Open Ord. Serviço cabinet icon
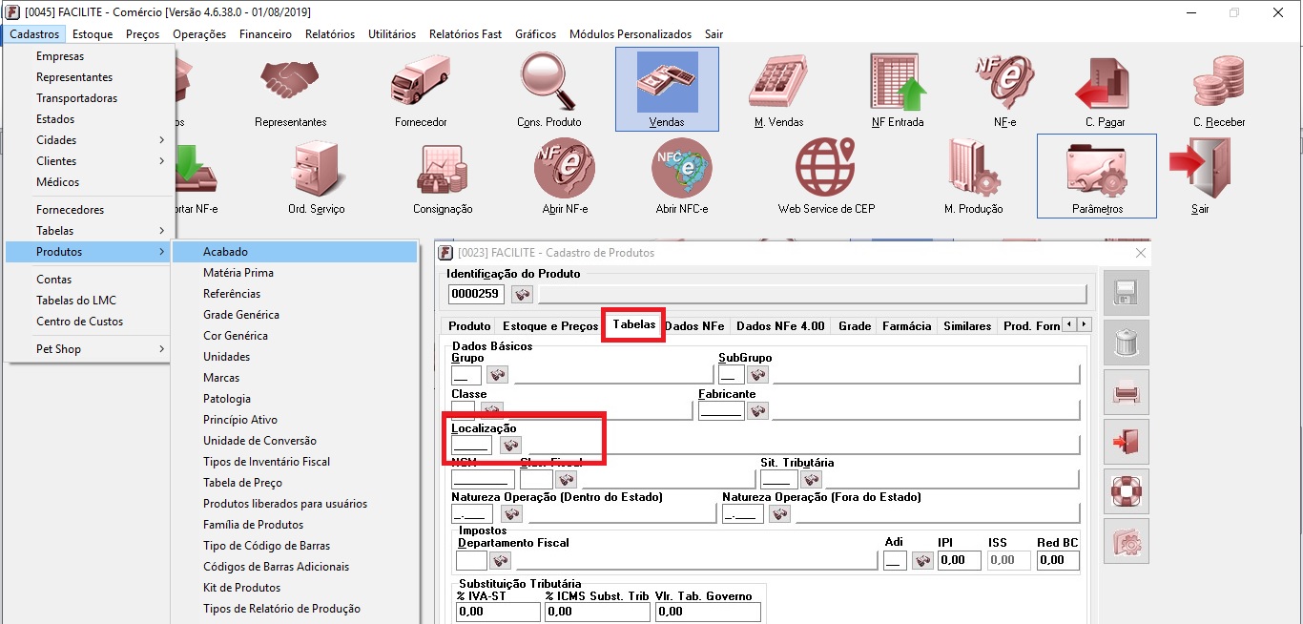 coord(316,178)
